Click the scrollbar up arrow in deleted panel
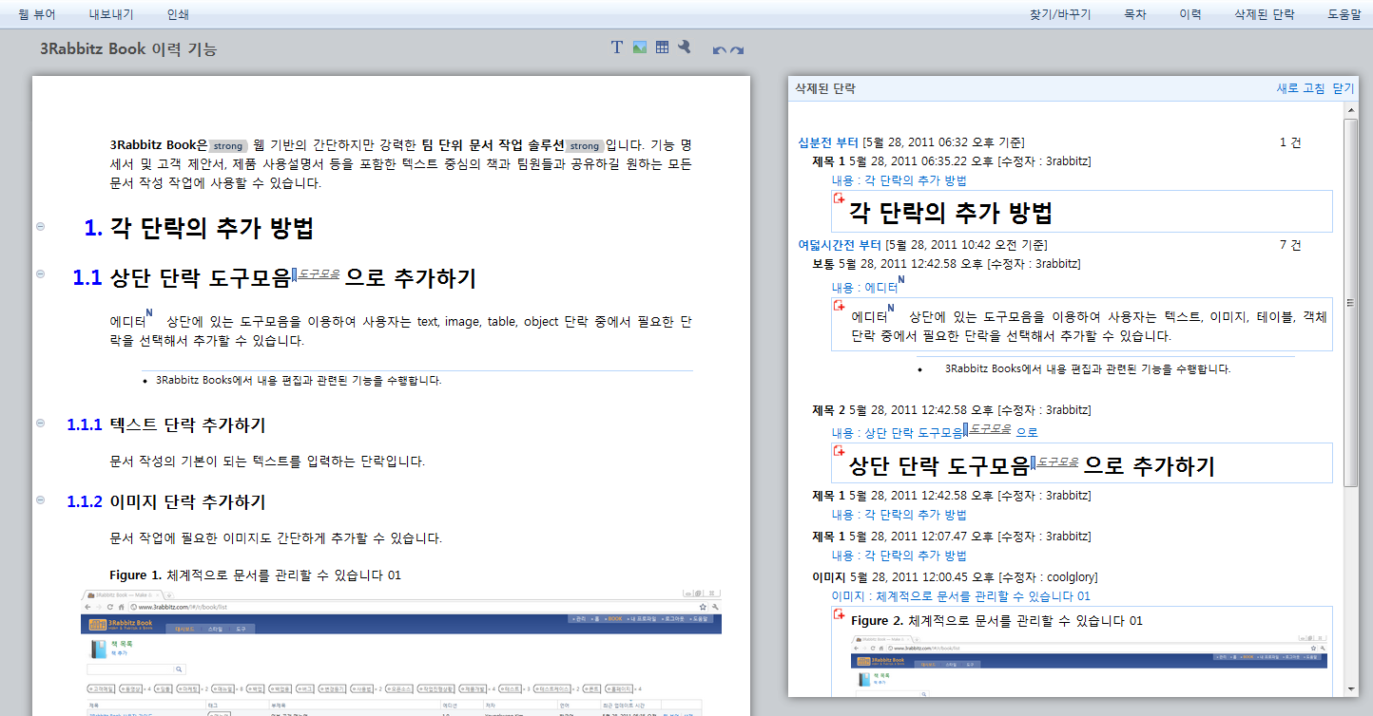 point(1351,109)
